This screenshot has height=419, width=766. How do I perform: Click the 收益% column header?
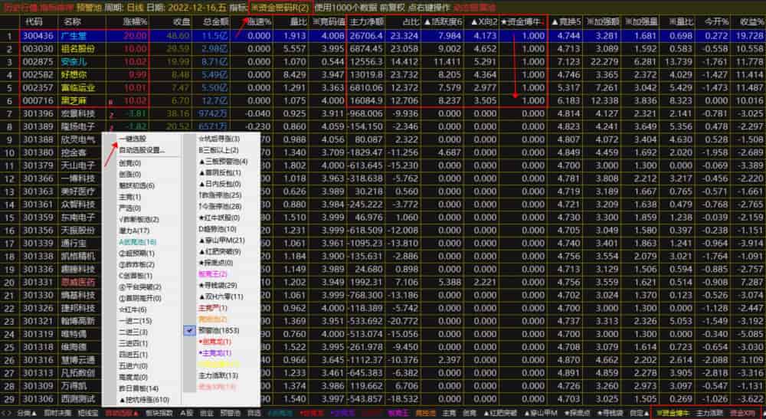tap(752, 22)
